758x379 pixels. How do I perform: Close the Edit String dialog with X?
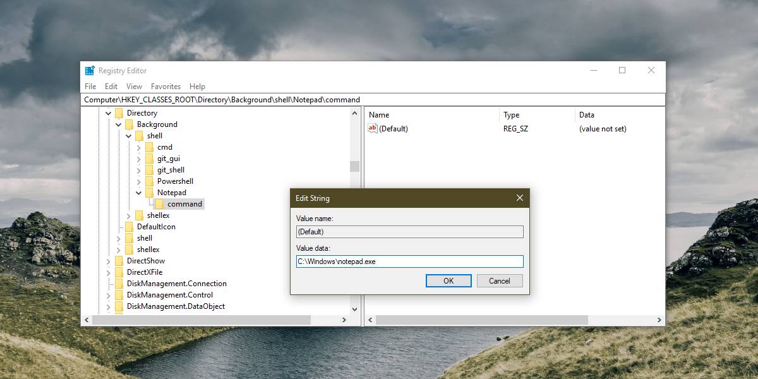click(520, 198)
